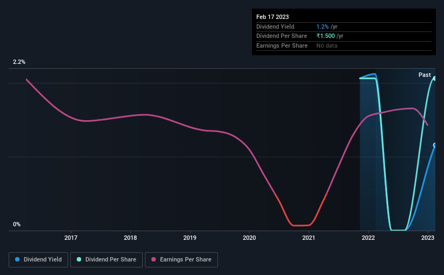
Task: Click the 2017 x-axis label
Action: (x=71, y=238)
